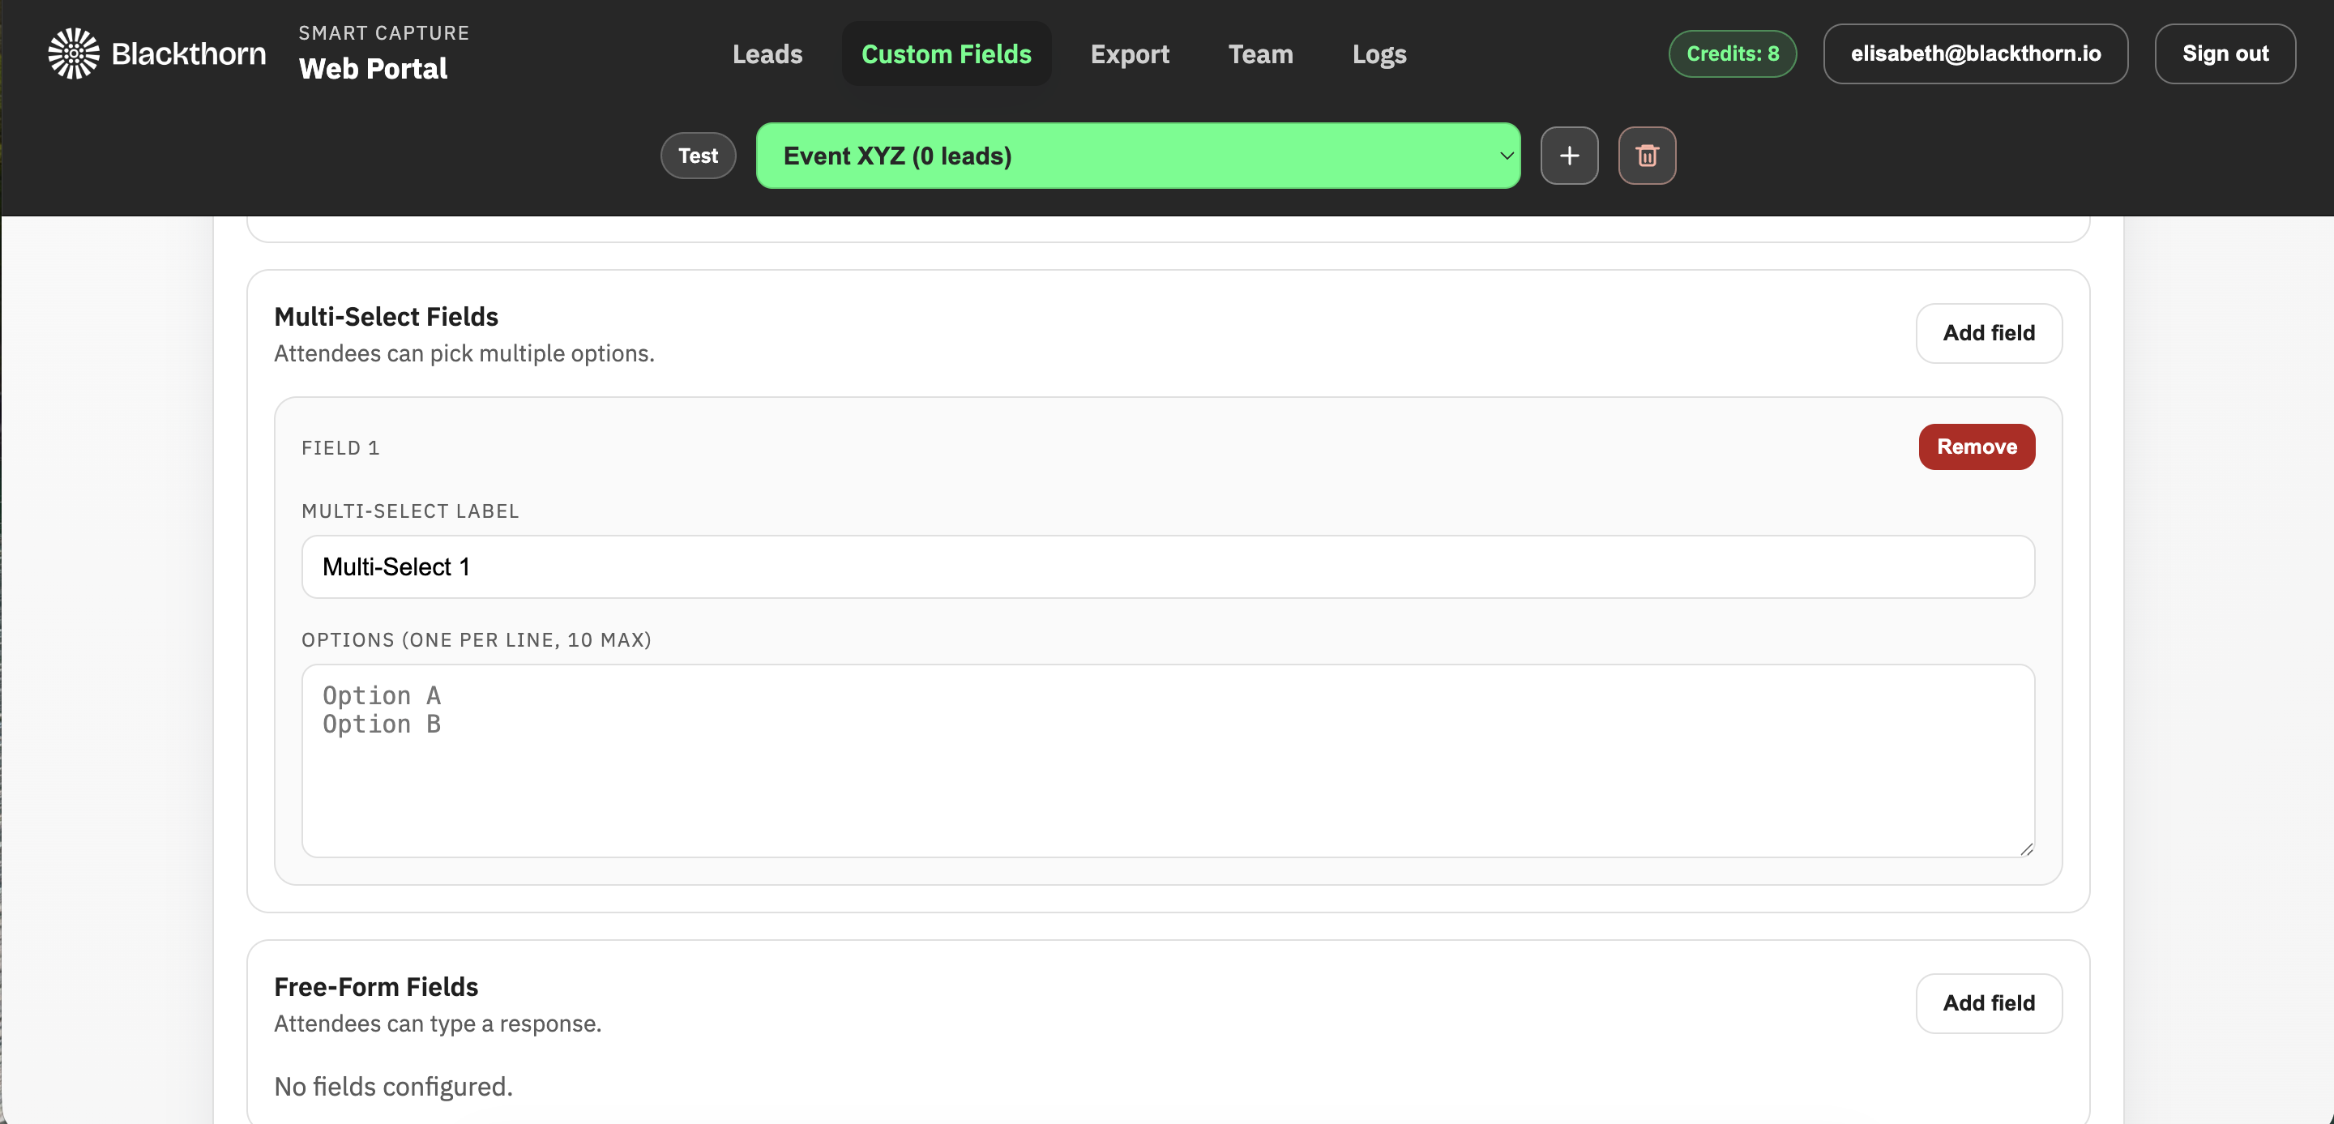Screen dimensions: 2334x1124
Task: Click the Credits: 8 badge
Action: pos(1732,53)
